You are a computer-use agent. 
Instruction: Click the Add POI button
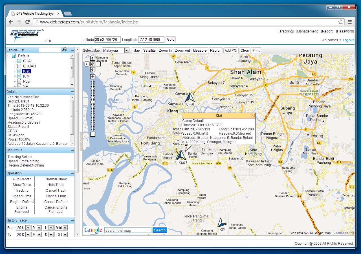tap(231, 50)
